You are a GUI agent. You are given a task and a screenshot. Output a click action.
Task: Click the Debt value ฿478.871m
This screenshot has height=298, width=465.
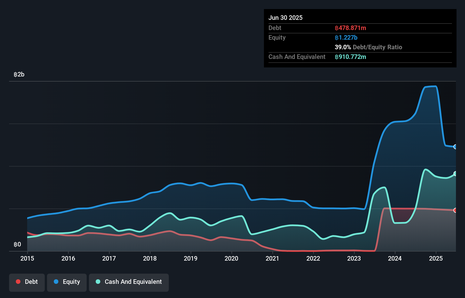350,28
